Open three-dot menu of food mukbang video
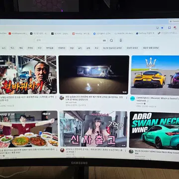Image resolution: width=179 pixels, height=179 pixels. tap(57, 149)
